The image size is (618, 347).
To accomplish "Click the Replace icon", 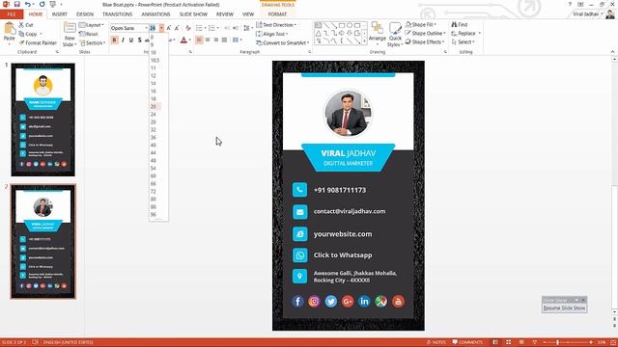I will click(x=463, y=34).
